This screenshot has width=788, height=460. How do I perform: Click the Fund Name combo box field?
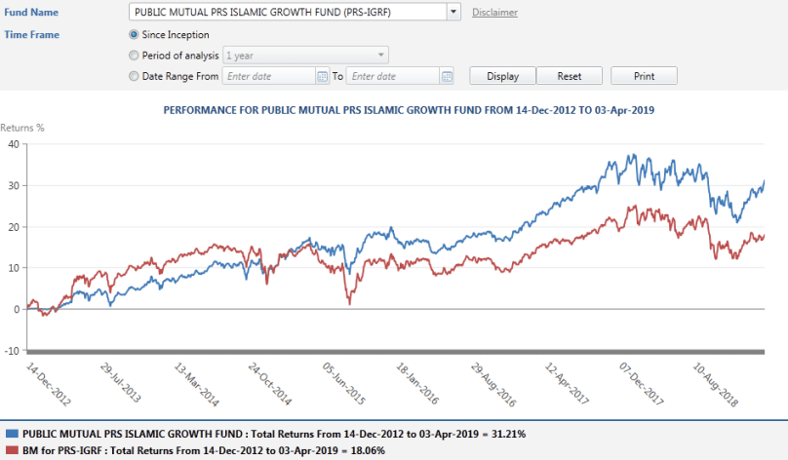pyautogui.click(x=288, y=13)
